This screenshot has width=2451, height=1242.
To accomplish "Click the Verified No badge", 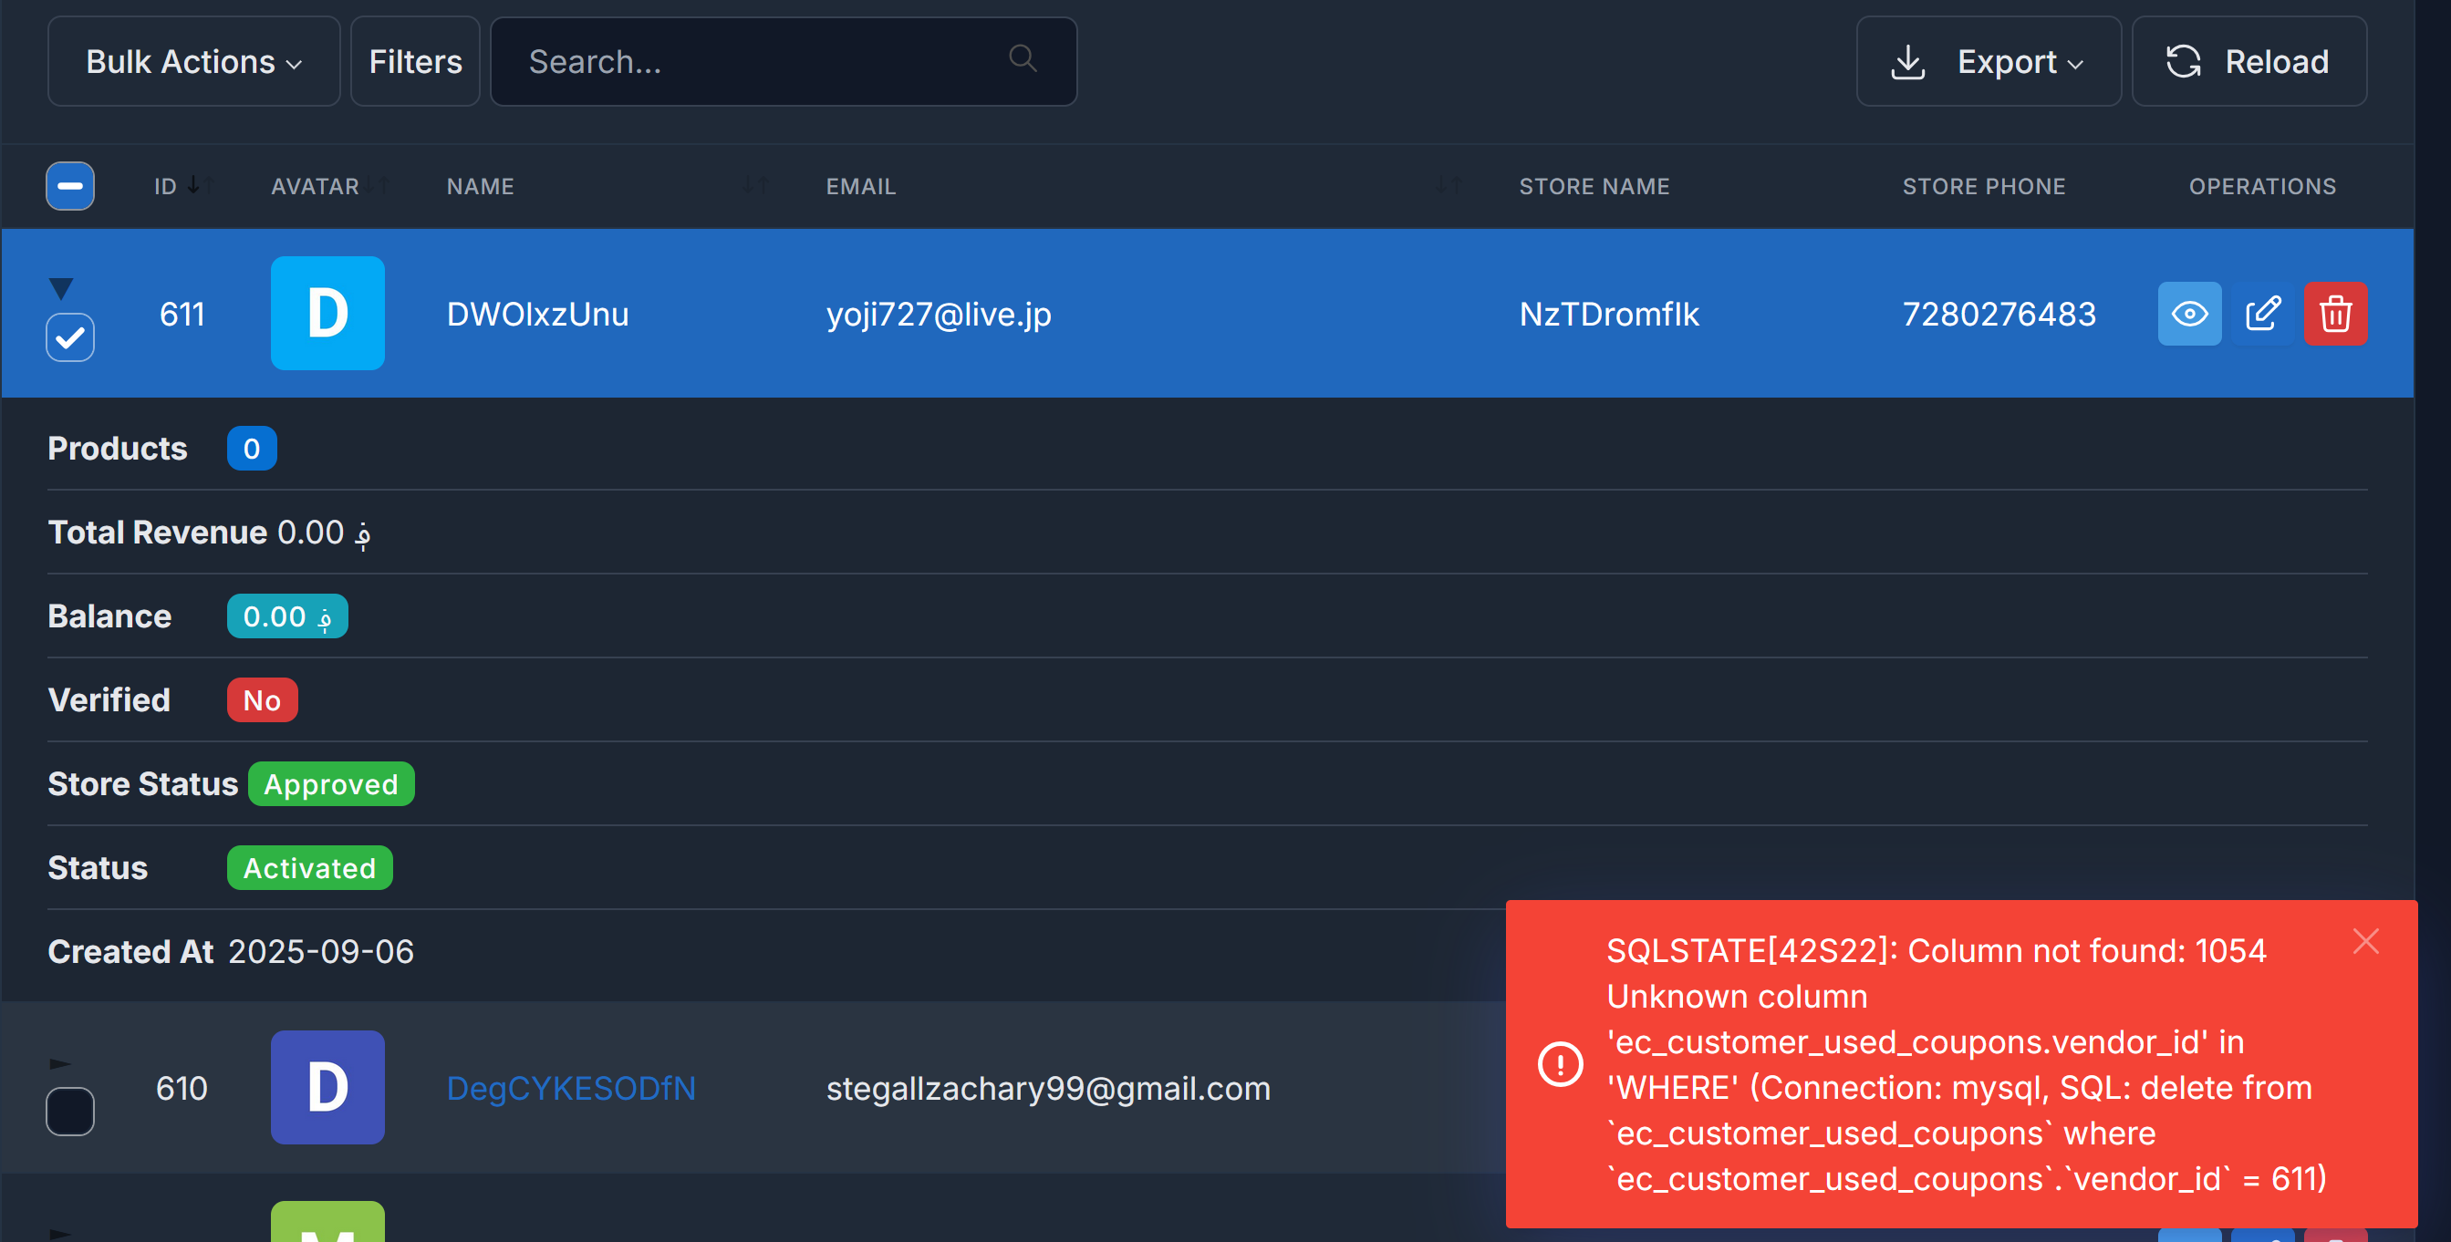I will point(262,700).
